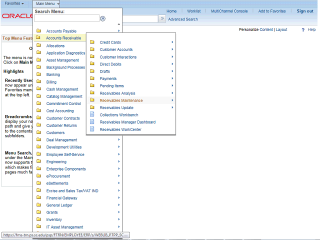
Task: Open the Favorites dropdown menu
Action: click(14, 3)
